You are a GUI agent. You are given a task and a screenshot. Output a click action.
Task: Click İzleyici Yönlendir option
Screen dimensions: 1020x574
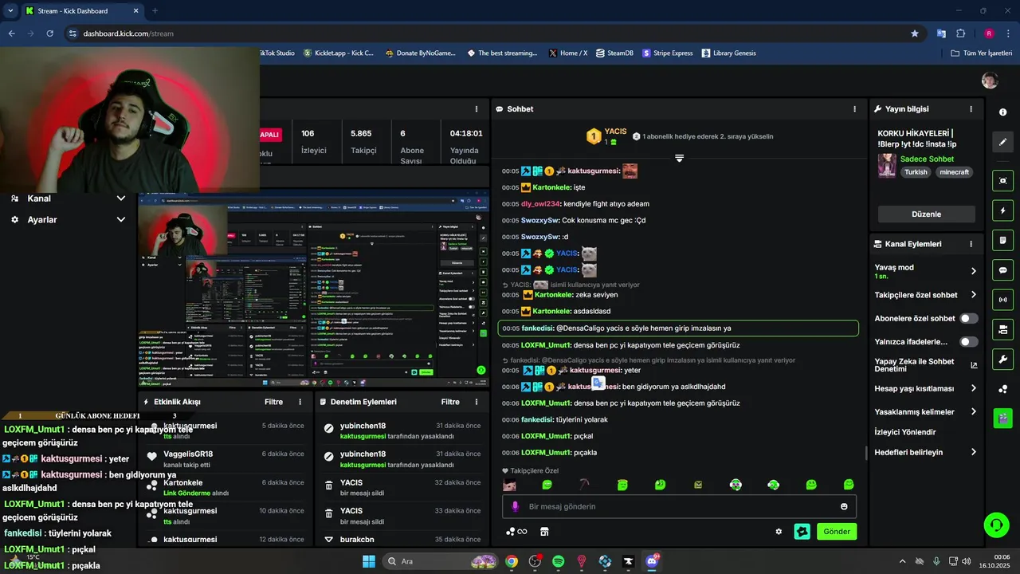tap(904, 432)
